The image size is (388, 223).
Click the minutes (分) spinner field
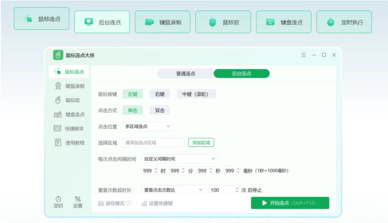177,171
